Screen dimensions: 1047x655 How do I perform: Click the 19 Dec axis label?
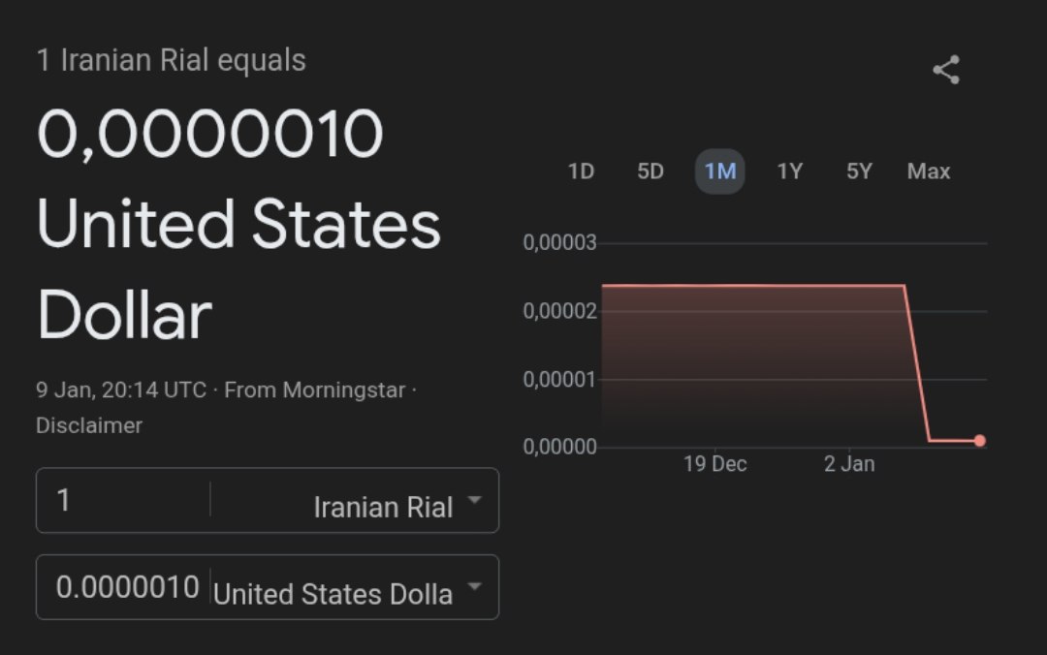pos(718,463)
